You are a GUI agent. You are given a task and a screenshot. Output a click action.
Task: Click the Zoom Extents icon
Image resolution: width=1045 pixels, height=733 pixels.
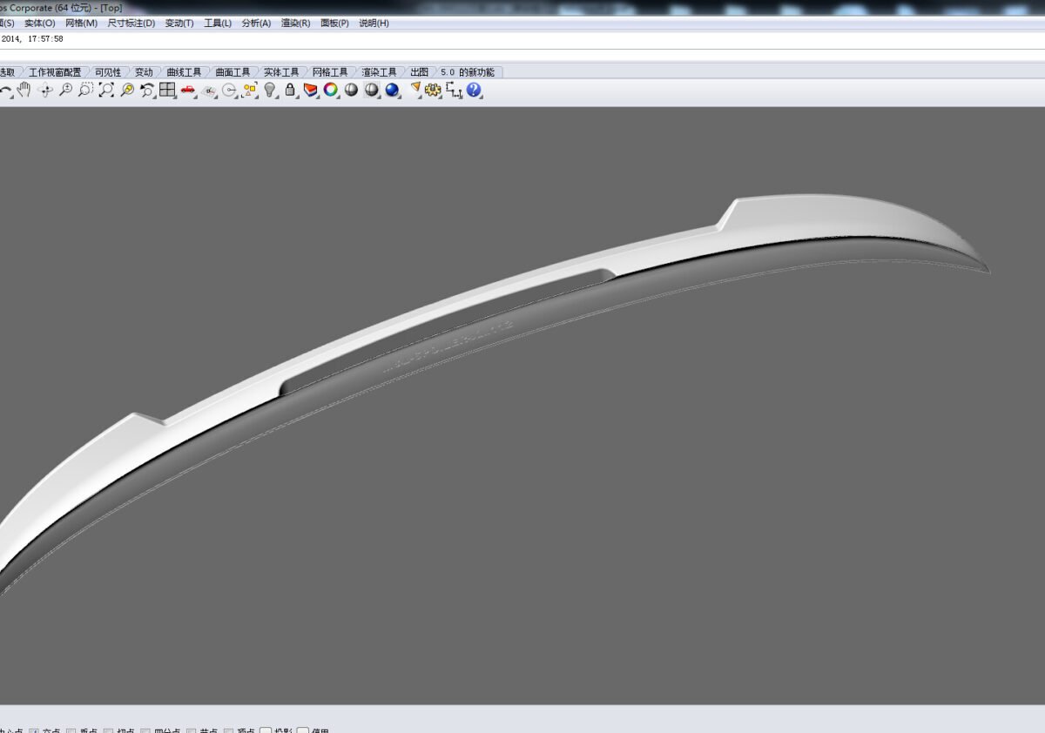[x=106, y=90]
